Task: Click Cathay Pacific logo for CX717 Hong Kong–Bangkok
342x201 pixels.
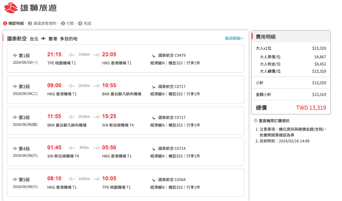Action: coord(154,87)
